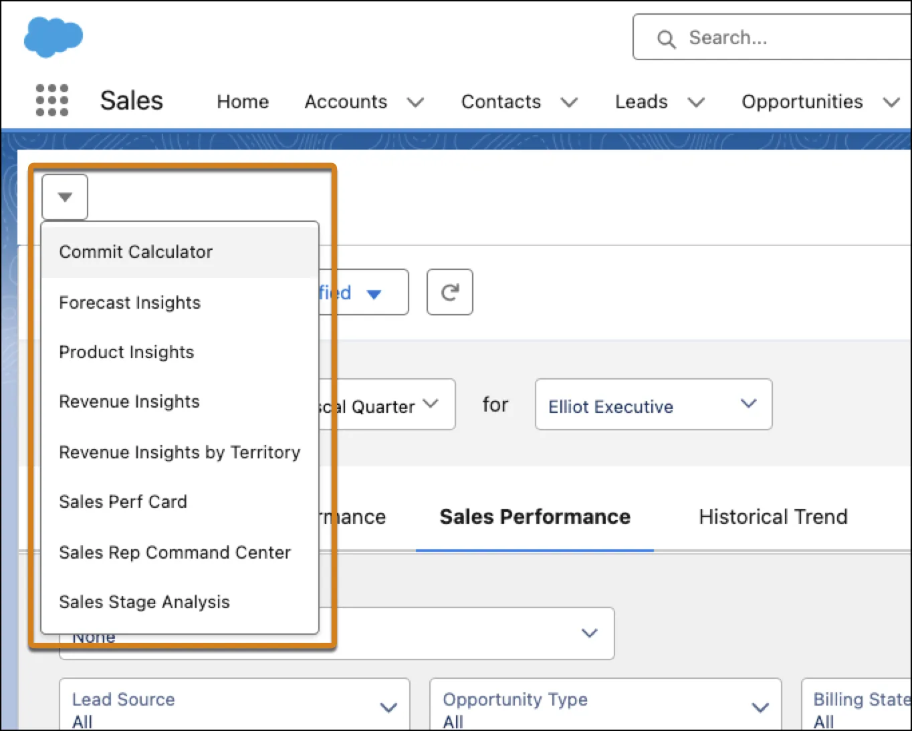Viewport: 912px width, 731px height.
Task: Go to the Home tab
Action: pyautogui.click(x=243, y=102)
